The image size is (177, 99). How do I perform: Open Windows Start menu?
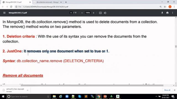click(3, 97)
